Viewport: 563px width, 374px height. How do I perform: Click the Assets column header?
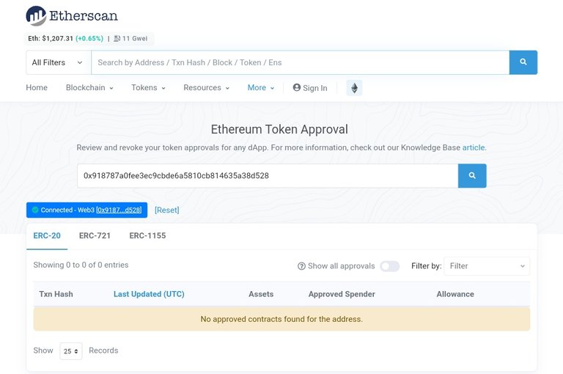point(261,294)
